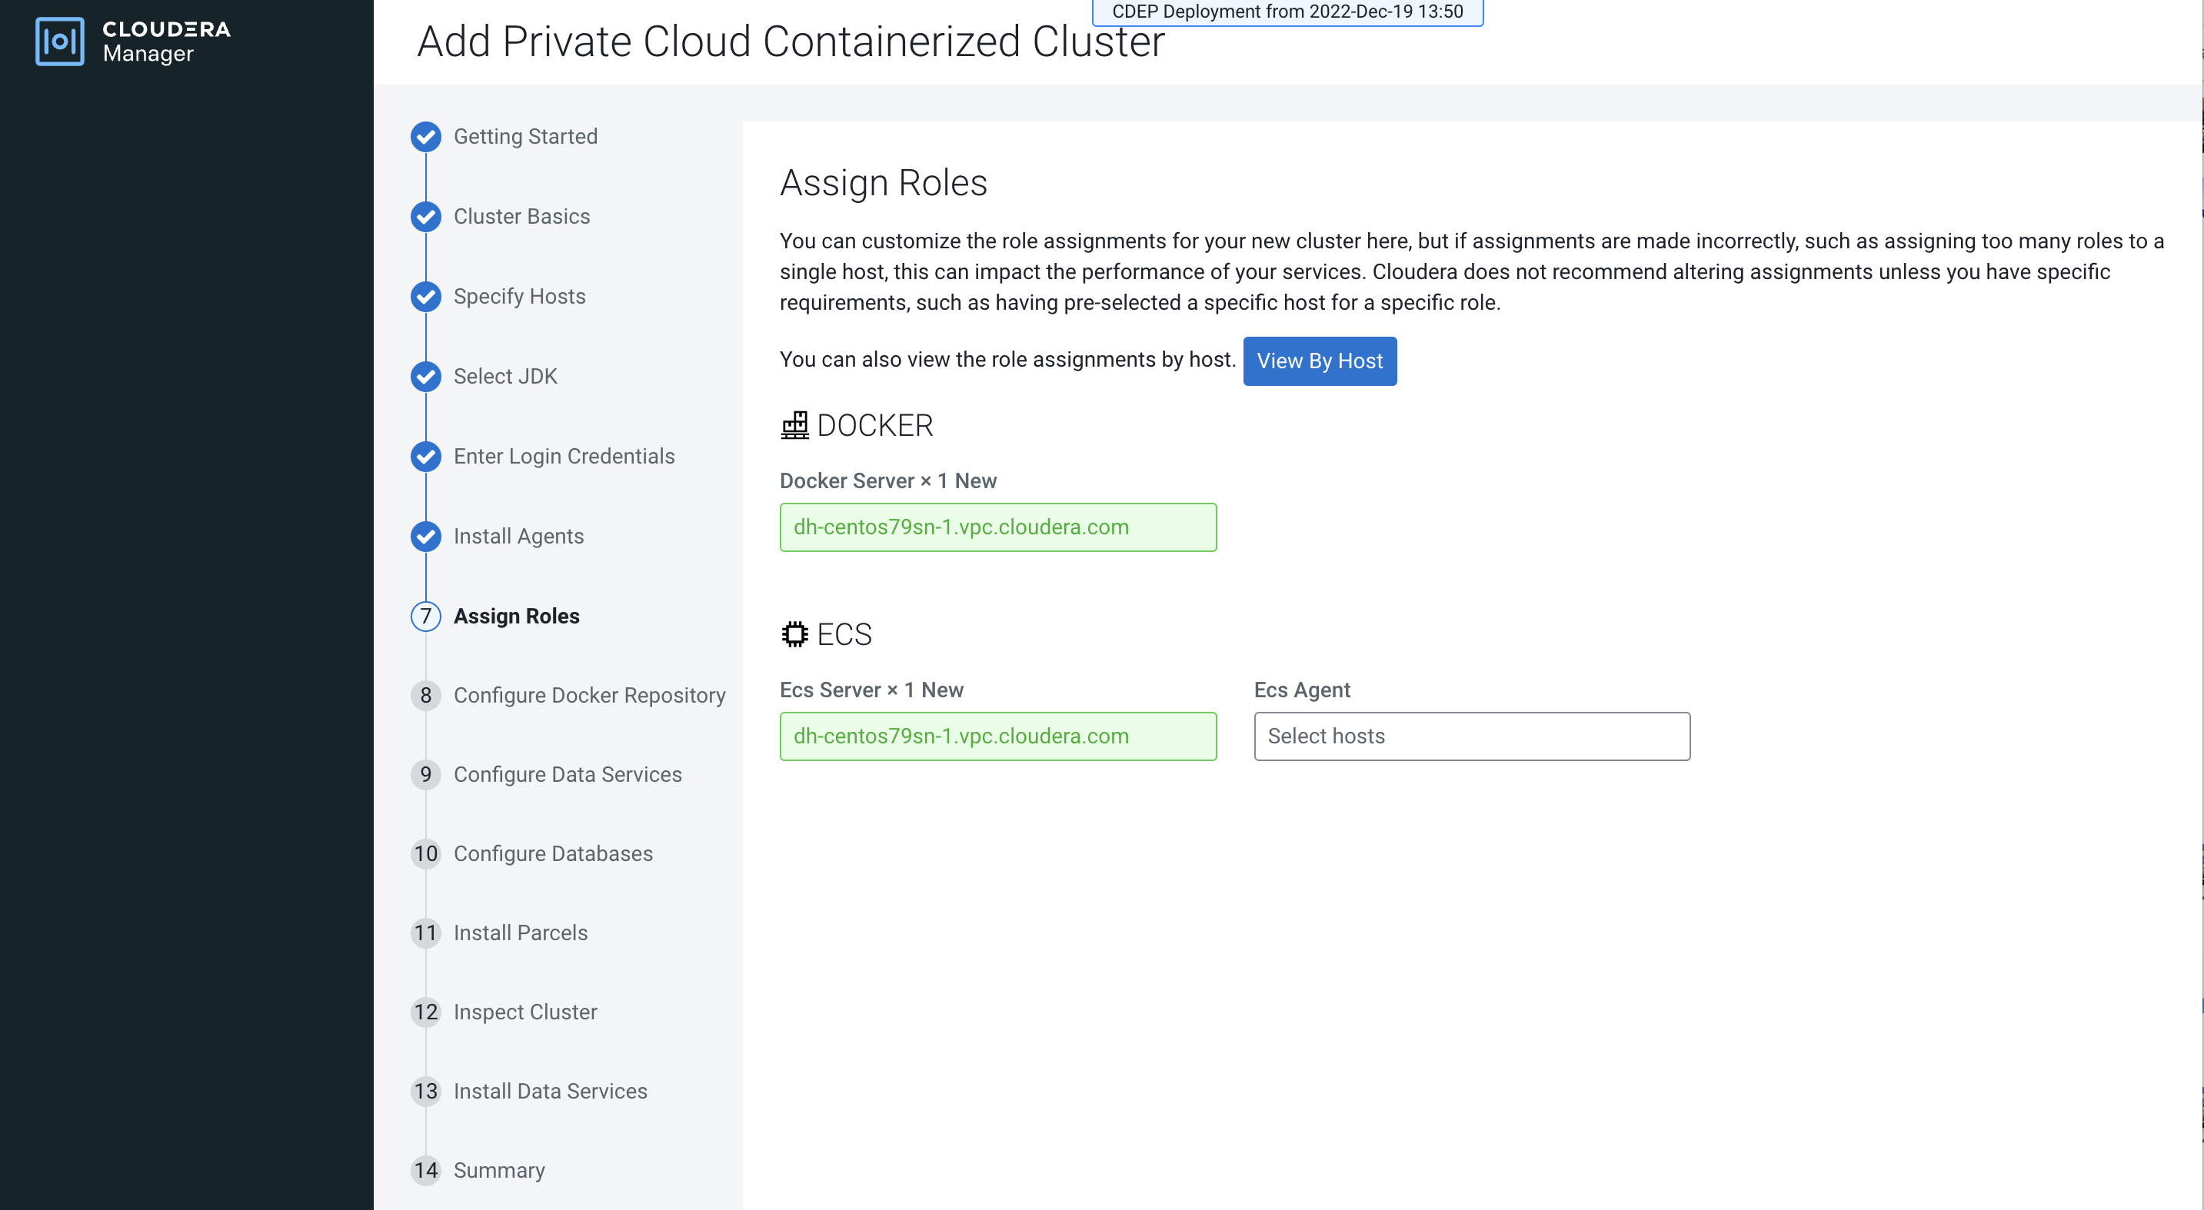Click the Install Parcels step label
2204x1210 pixels.
click(520, 933)
